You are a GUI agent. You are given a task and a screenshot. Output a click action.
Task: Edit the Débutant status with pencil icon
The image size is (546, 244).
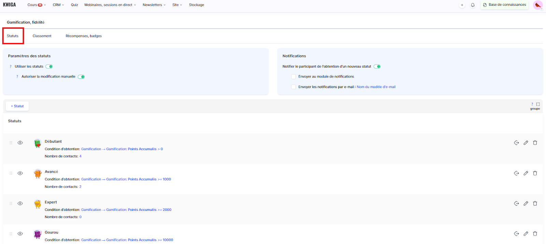click(526, 143)
